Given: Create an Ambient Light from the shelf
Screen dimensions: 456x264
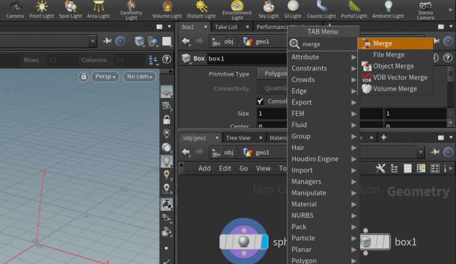Looking at the screenshot, I should tap(388, 10).
